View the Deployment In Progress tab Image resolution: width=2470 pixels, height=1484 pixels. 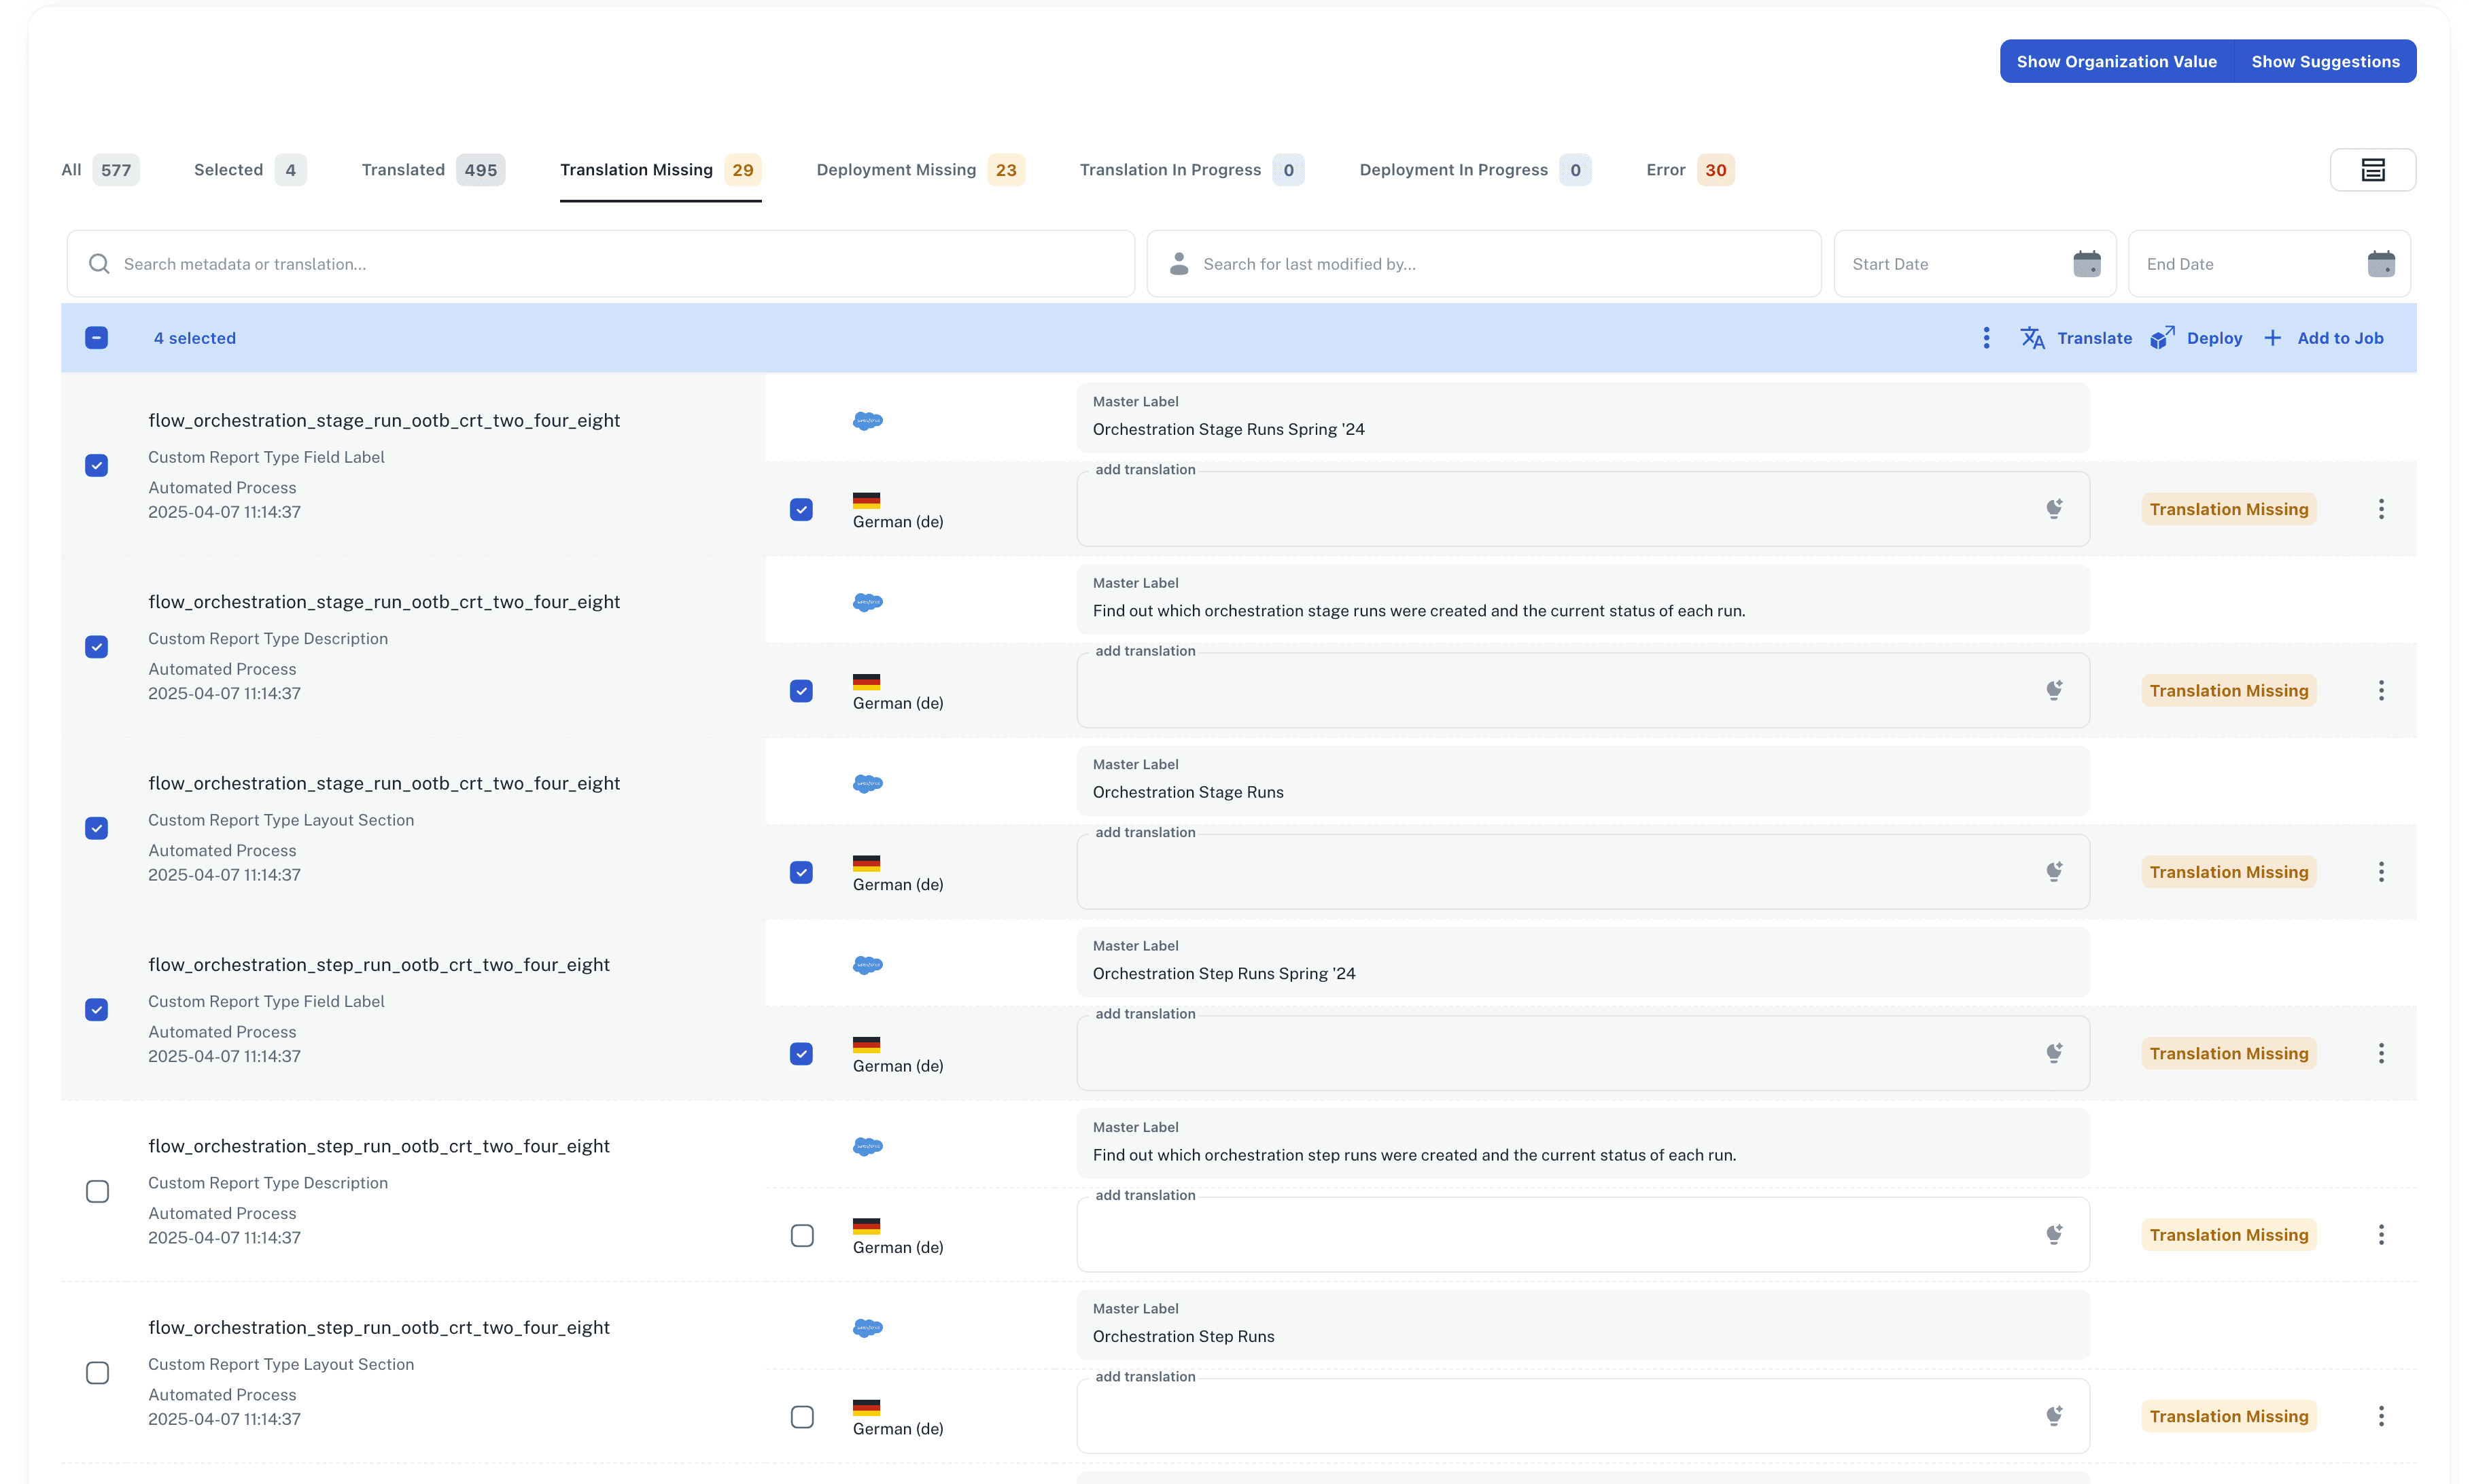coord(1475,170)
